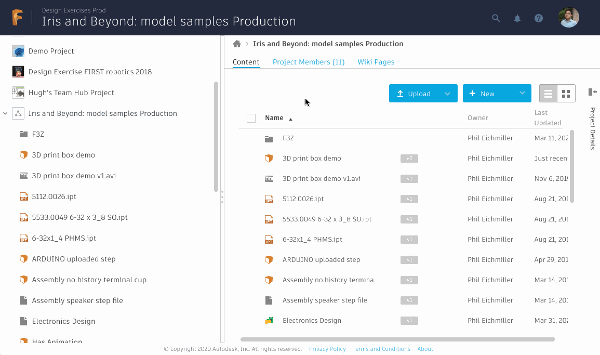600x355 pixels.
Task: Go to home via breadcrumb house icon
Action: point(237,44)
